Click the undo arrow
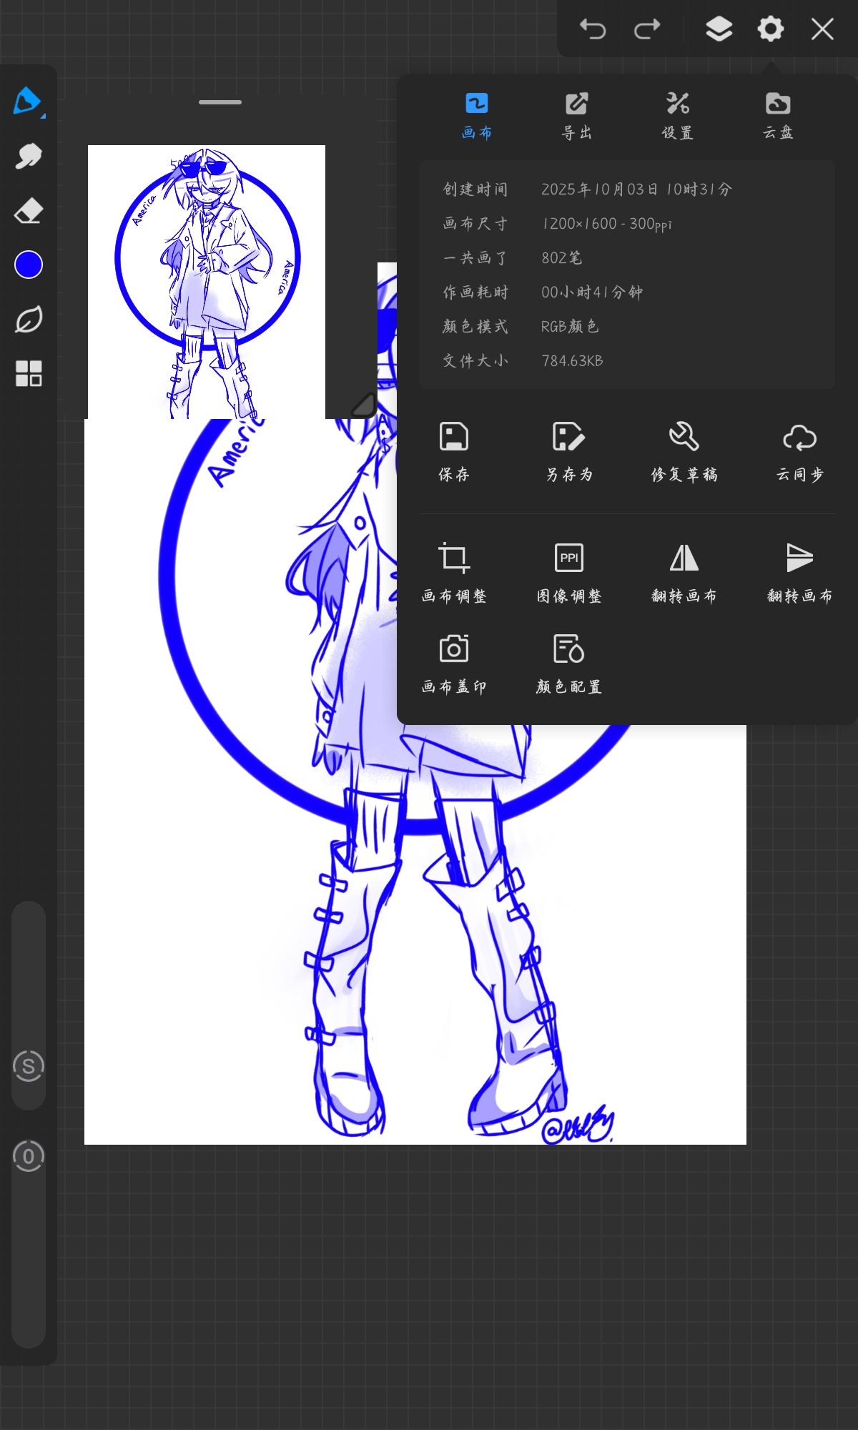The image size is (858, 1430). 593,29
